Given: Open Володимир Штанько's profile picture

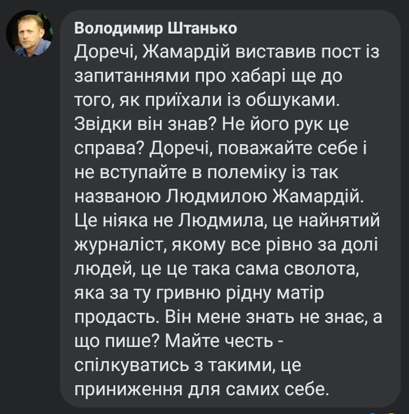Looking at the screenshot, I should 29,34.
